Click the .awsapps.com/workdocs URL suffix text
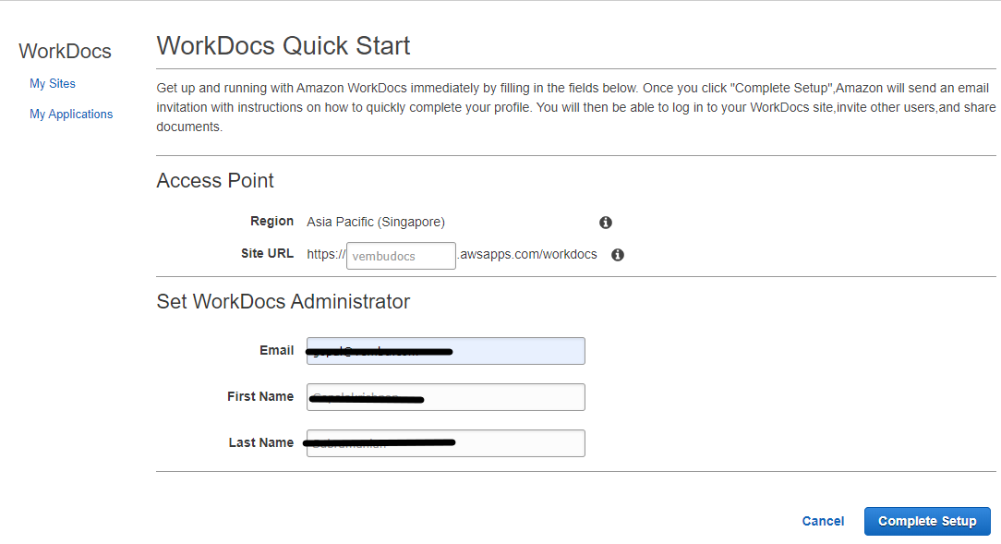 (528, 254)
